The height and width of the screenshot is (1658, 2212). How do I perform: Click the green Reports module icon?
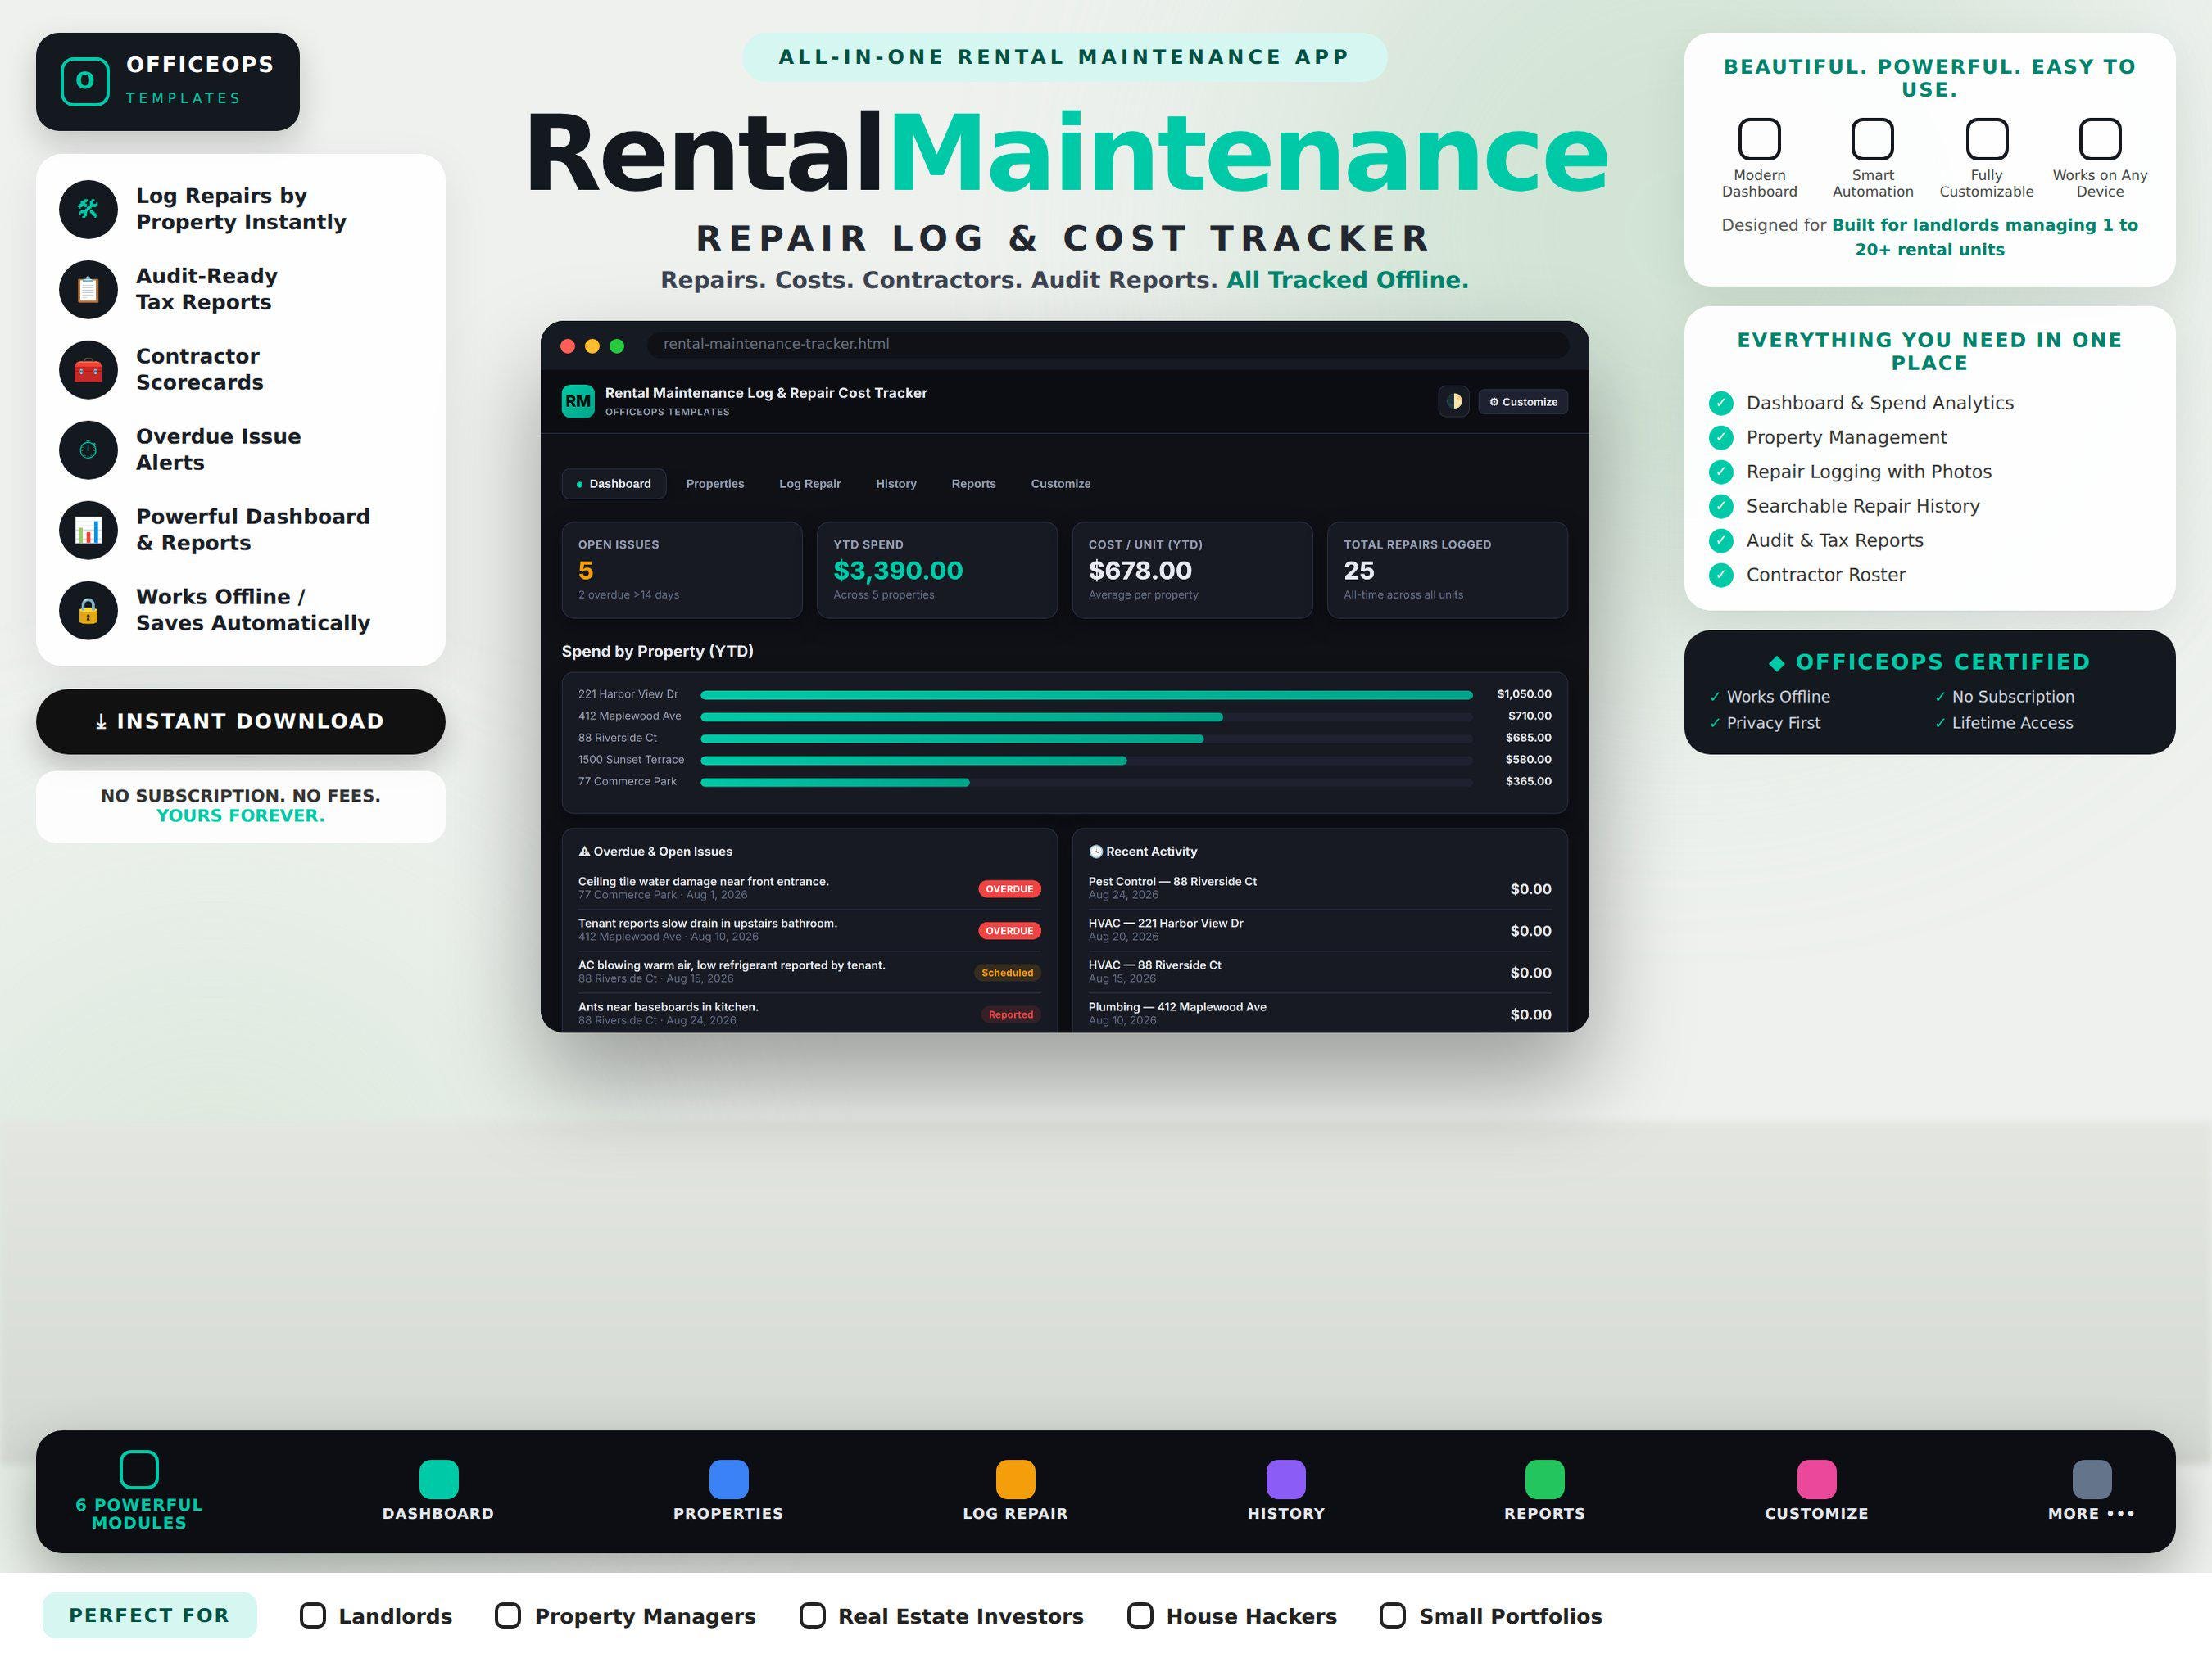pyautogui.click(x=1544, y=1480)
